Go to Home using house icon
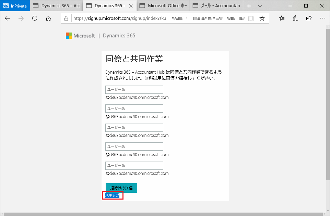 click(x=48, y=18)
